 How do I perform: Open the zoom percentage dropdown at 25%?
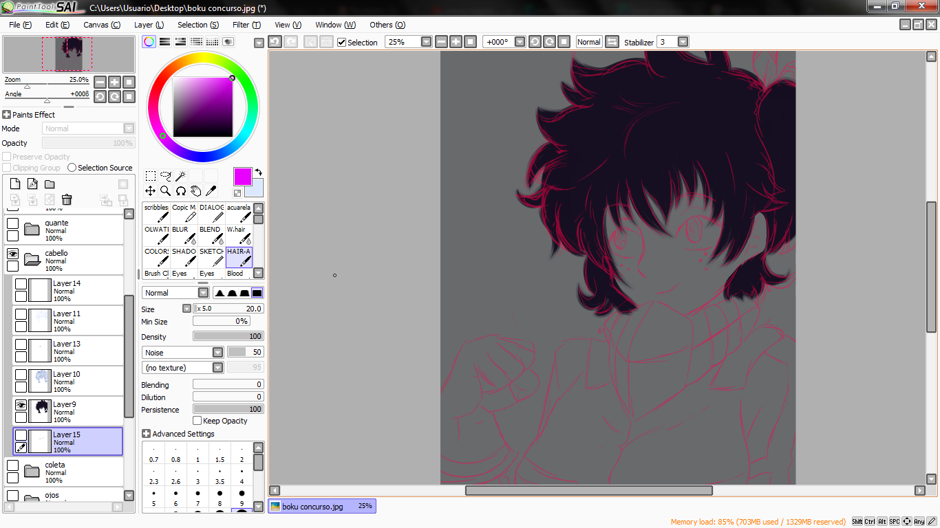[x=426, y=42]
